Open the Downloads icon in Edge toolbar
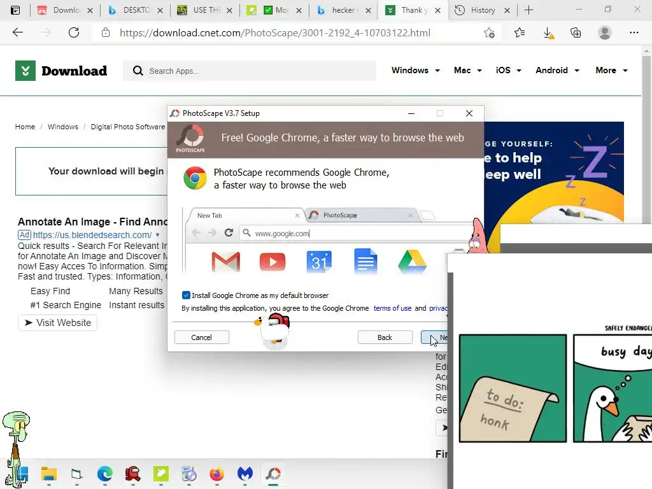652x489 pixels. (x=548, y=33)
